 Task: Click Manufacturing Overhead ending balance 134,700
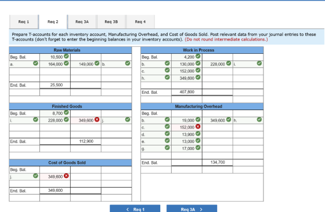click(x=218, y=162)
